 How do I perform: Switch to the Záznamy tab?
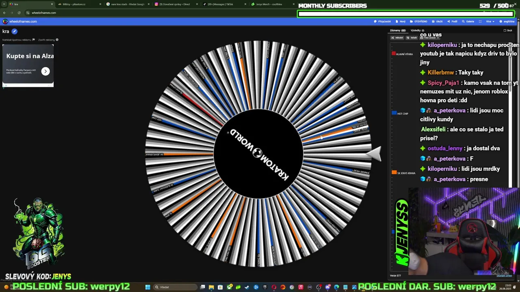point(397,30)
